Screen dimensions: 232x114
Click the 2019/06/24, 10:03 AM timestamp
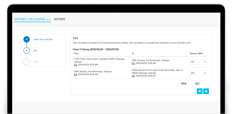pos(88,65)
